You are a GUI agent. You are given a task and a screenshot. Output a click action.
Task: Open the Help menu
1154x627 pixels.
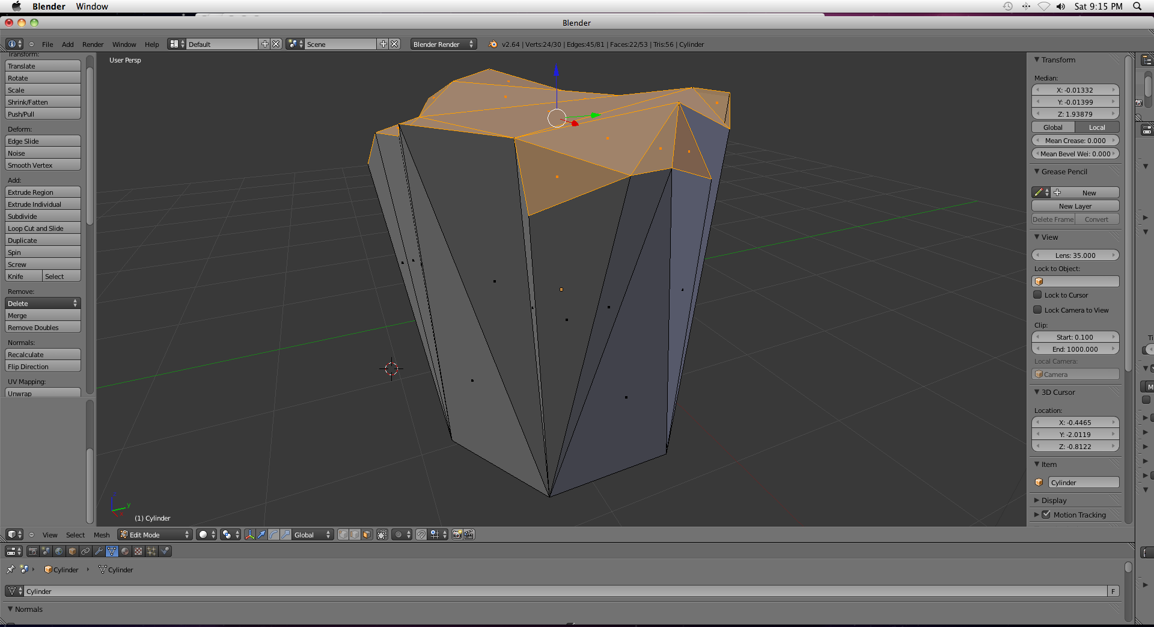coord(152,44)
